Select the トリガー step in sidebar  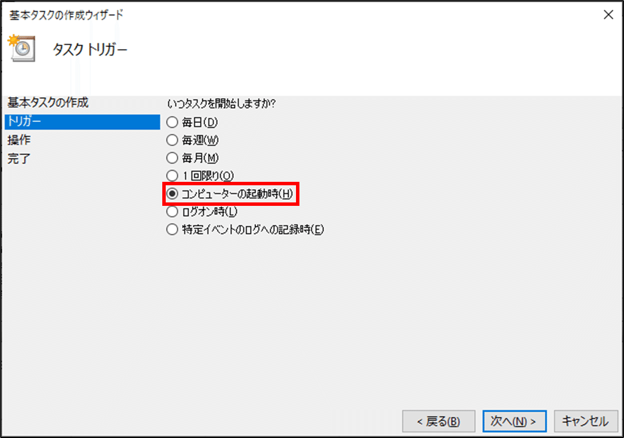(x=82, y=122)
